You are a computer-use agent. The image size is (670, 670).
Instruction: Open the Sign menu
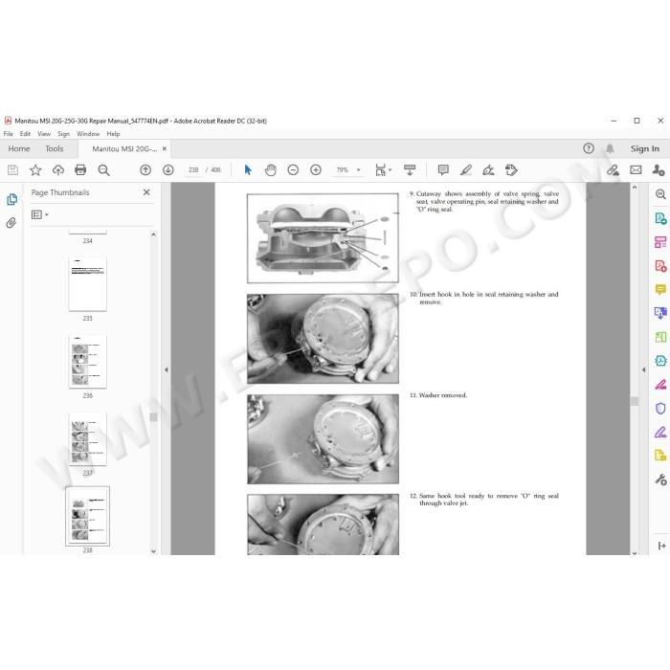click(64, 134)
